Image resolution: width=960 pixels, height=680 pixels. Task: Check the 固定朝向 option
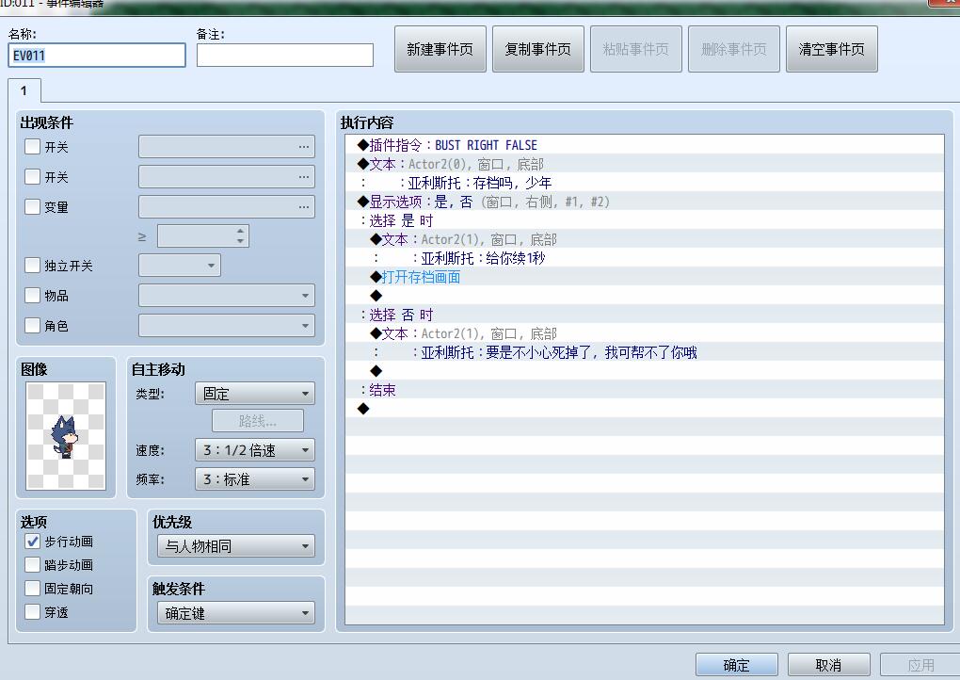[x=32, y=589]
